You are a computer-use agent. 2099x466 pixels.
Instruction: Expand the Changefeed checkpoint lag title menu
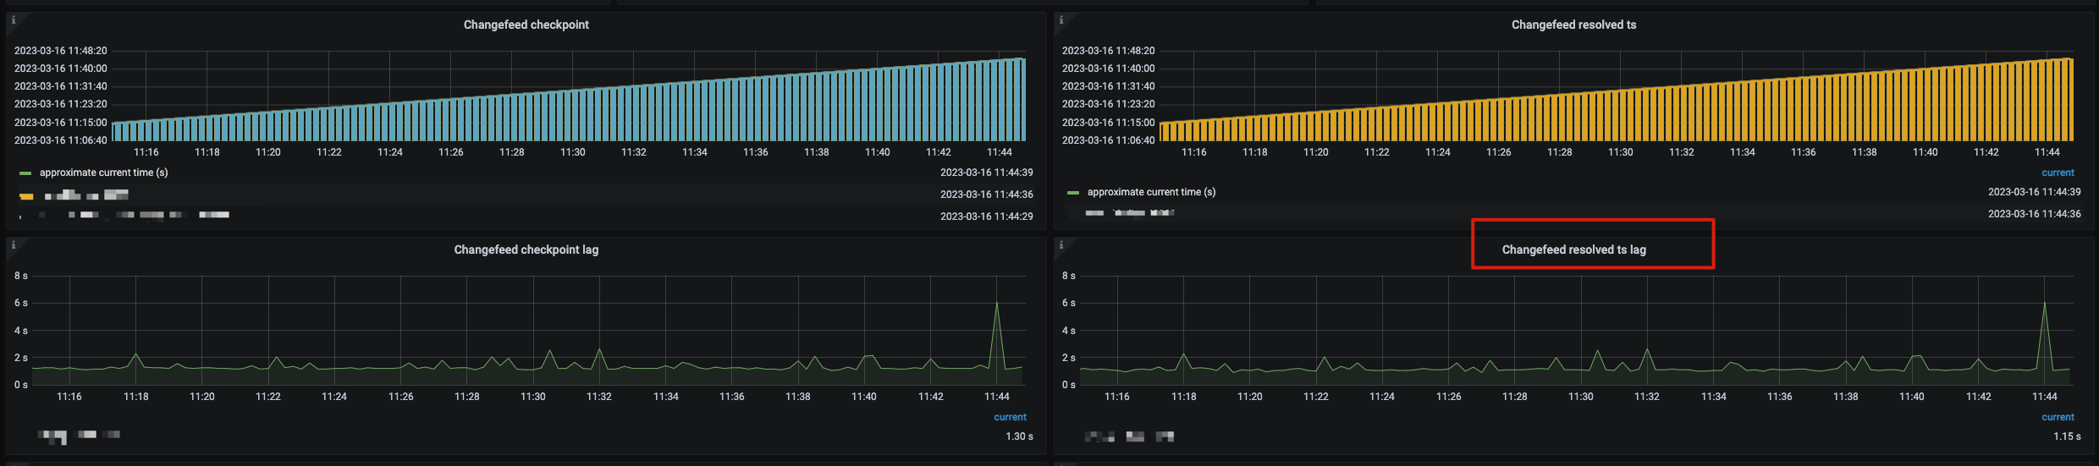(526, 250)
